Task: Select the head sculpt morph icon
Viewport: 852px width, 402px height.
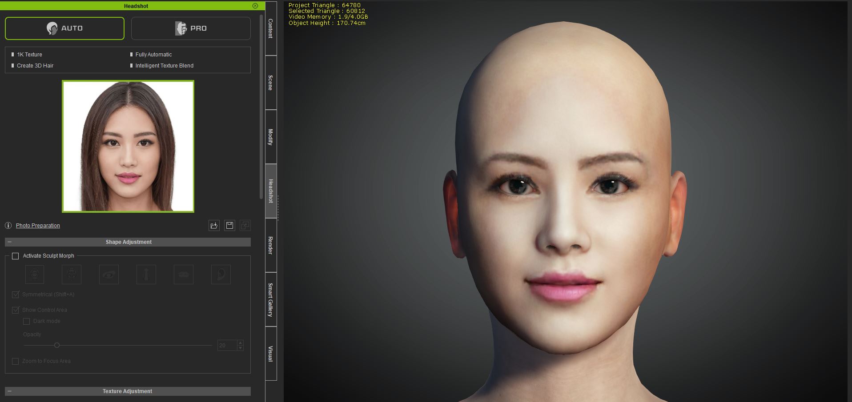Action: pos(35,275)
